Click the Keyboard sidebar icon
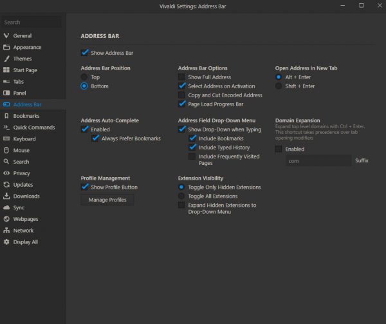 (x=6, y=138)
